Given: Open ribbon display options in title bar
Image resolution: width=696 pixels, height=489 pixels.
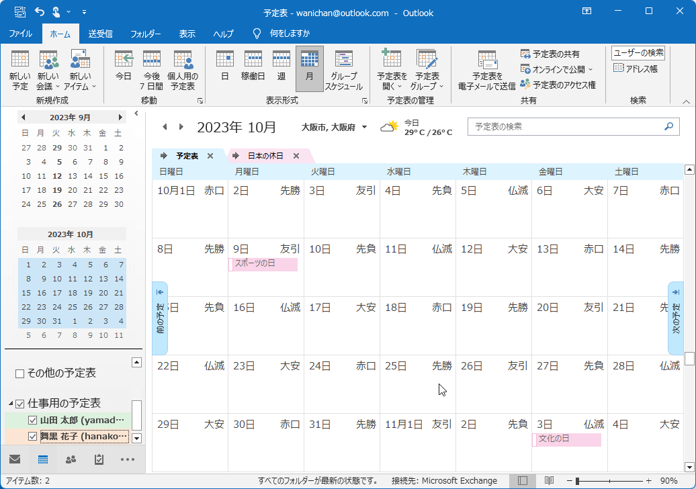Looking at the screenshot, I should pos(586,11).
